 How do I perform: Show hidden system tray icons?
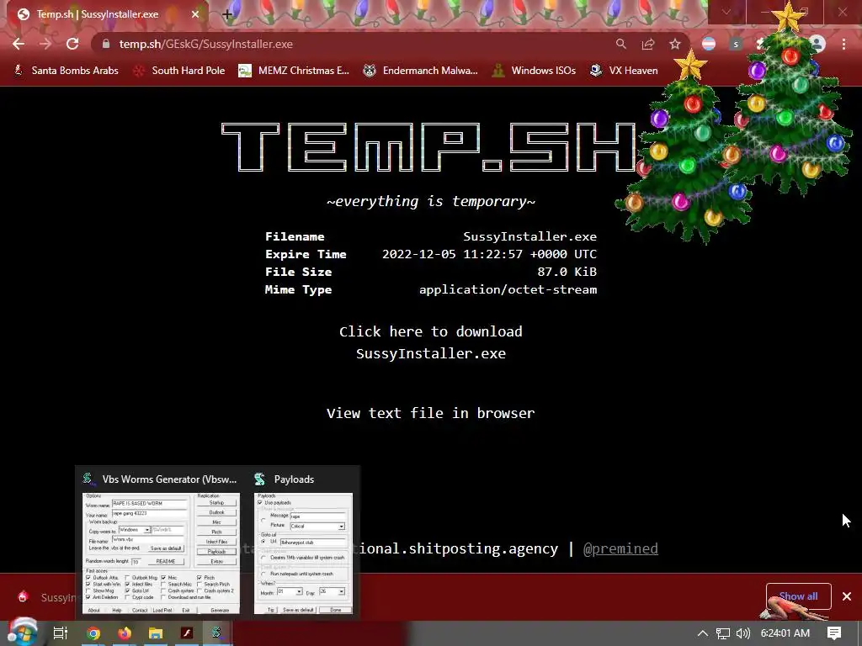click(x=703, y=633)
